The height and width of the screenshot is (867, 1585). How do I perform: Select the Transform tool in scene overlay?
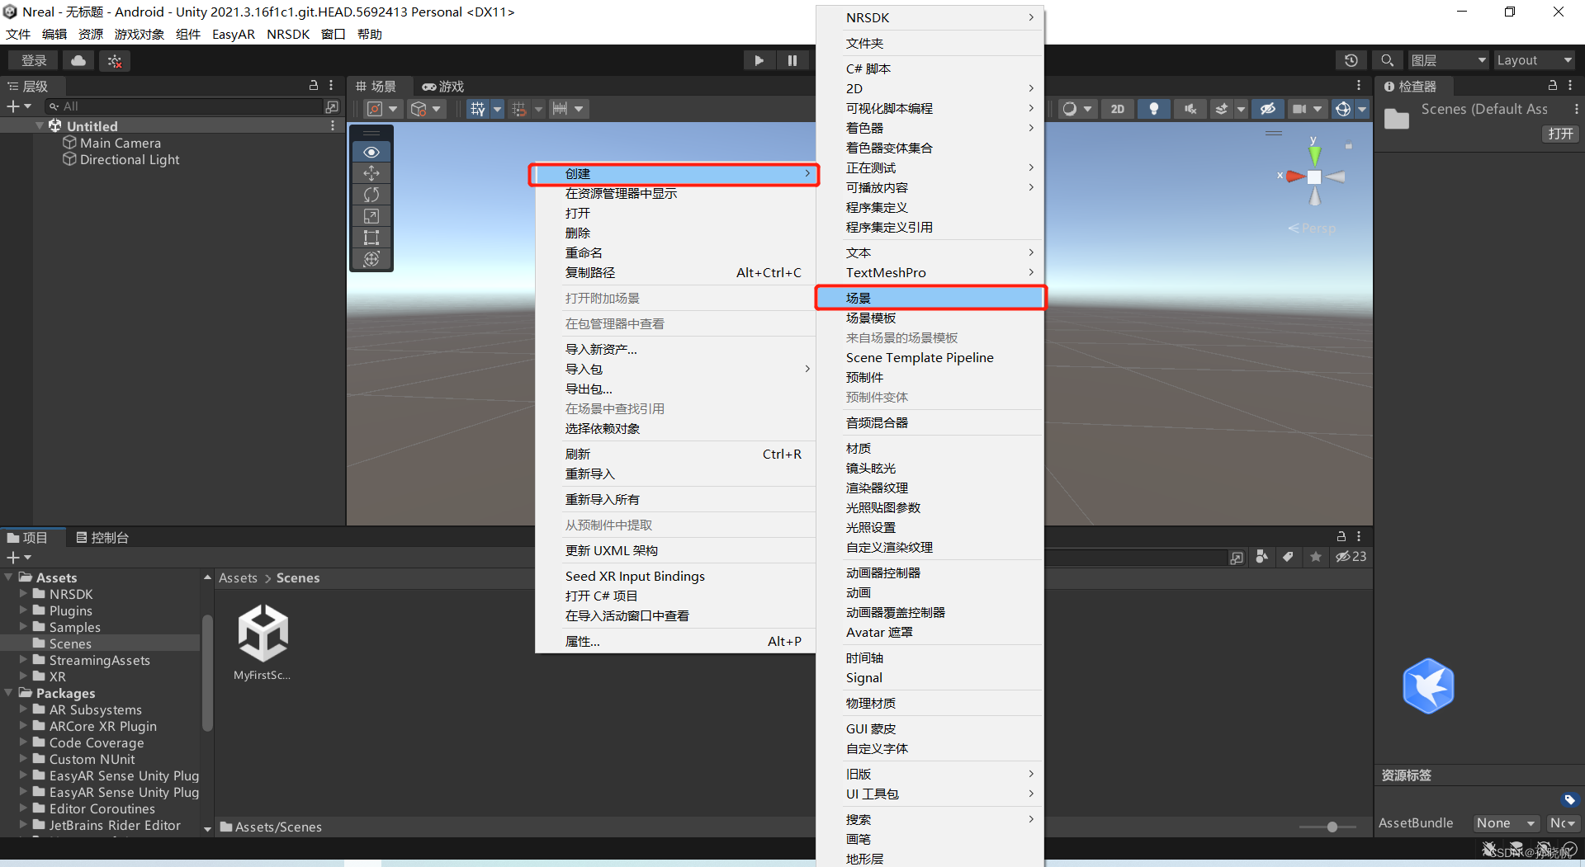coord(371,259)
